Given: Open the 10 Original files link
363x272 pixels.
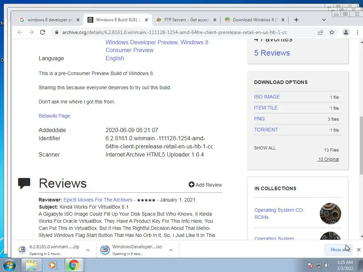Looking at the screenshot, I should pyautogui.click(x=328, y=159).
